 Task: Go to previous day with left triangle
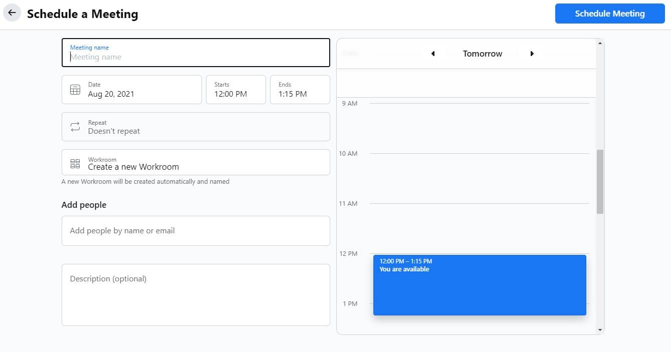pyautogui.click(x=433, y=54)
